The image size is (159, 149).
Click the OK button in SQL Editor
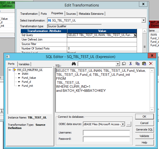click(x=144, y=116)
